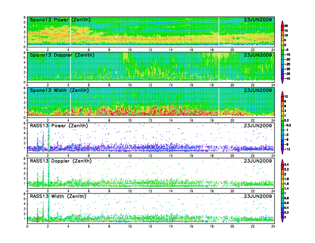
Task: Click the "-6" label on the middle colorbar
Action: [x=286, y=140]
